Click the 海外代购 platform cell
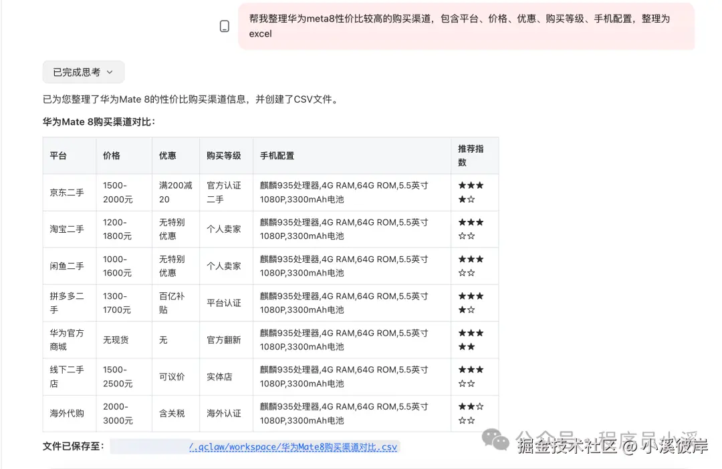The width and height of the screenshot is (722, 469). coord(70,414)
